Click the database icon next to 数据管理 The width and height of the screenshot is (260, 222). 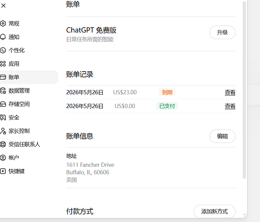pos(3,91)
